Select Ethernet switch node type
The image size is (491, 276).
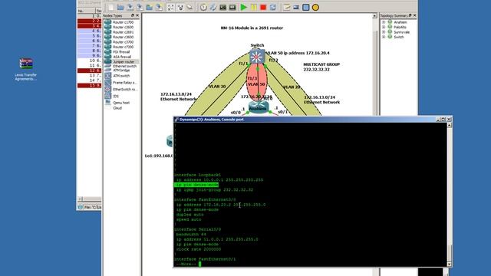point(121,67)
